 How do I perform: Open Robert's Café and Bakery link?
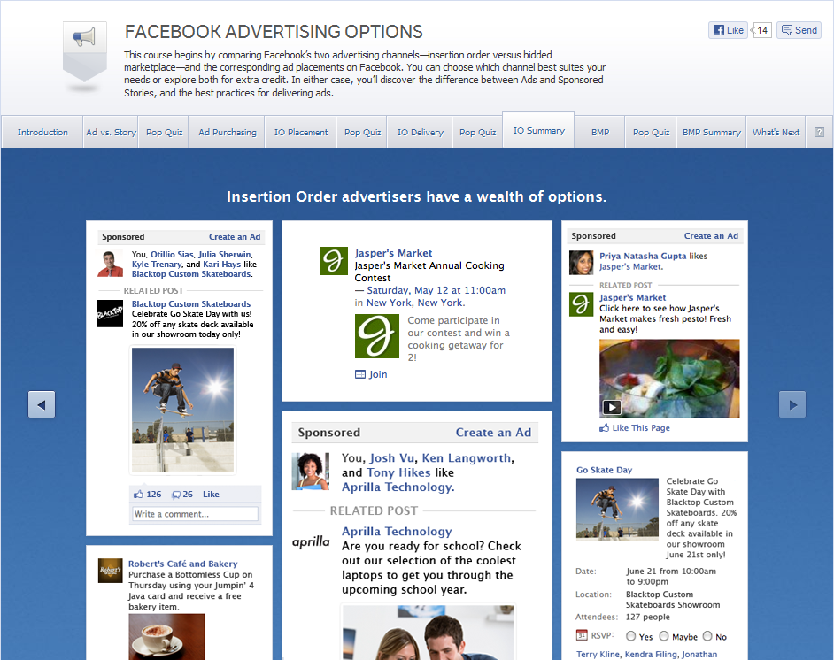point(182,564)
